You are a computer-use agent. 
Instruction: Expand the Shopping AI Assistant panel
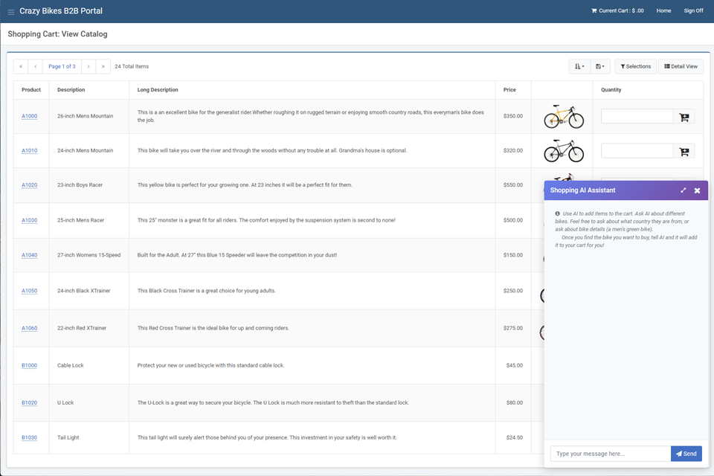click(x=683, y=190)
